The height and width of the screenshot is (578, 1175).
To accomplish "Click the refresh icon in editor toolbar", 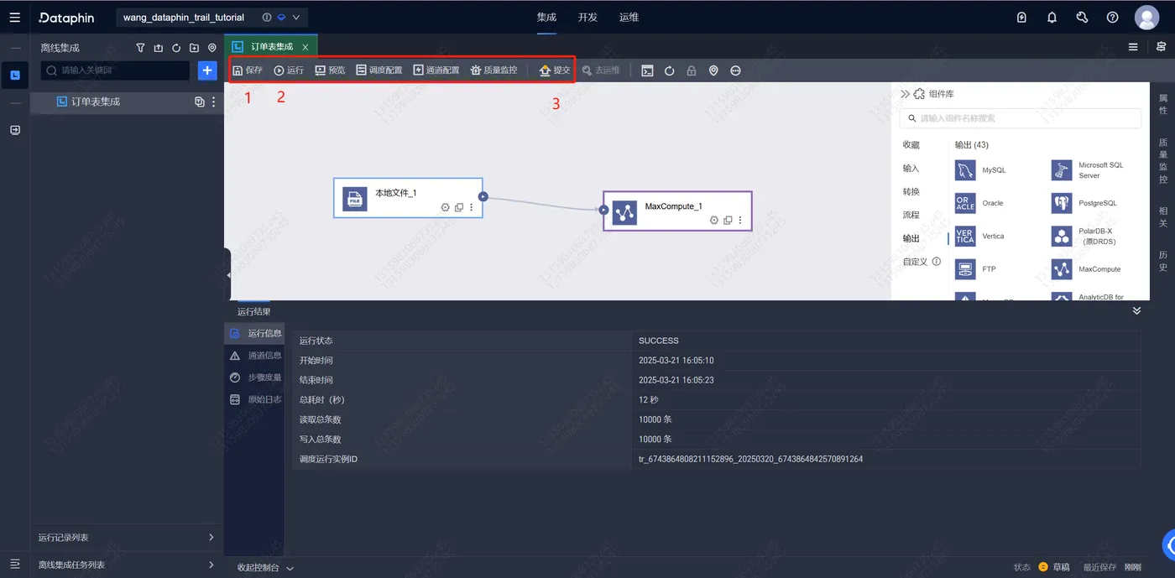I will (670, 70).
